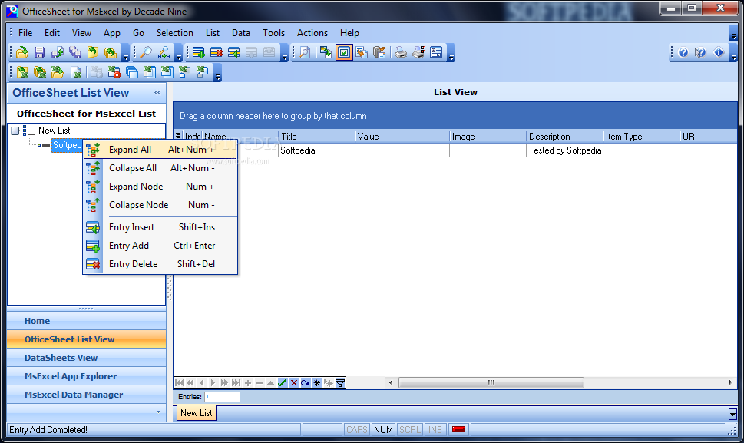Click the OfficeSheet app icon in title bar
Viewport: 744px width, 443px height.
point(12,11)
